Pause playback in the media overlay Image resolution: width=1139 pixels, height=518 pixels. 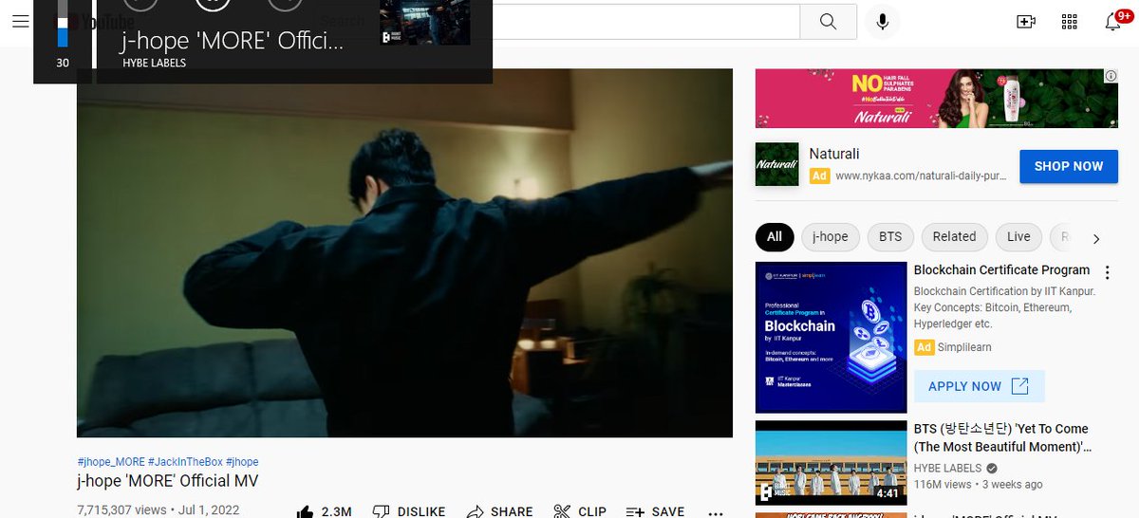[x=213, y=3]
